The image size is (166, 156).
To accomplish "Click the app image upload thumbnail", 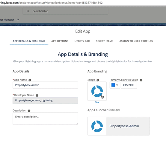I will [x=97, y=91].
